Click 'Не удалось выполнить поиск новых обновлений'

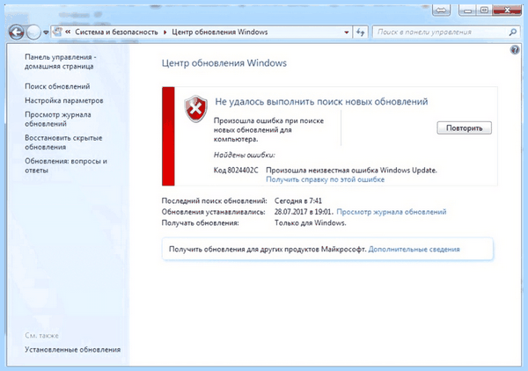[321, 102]
